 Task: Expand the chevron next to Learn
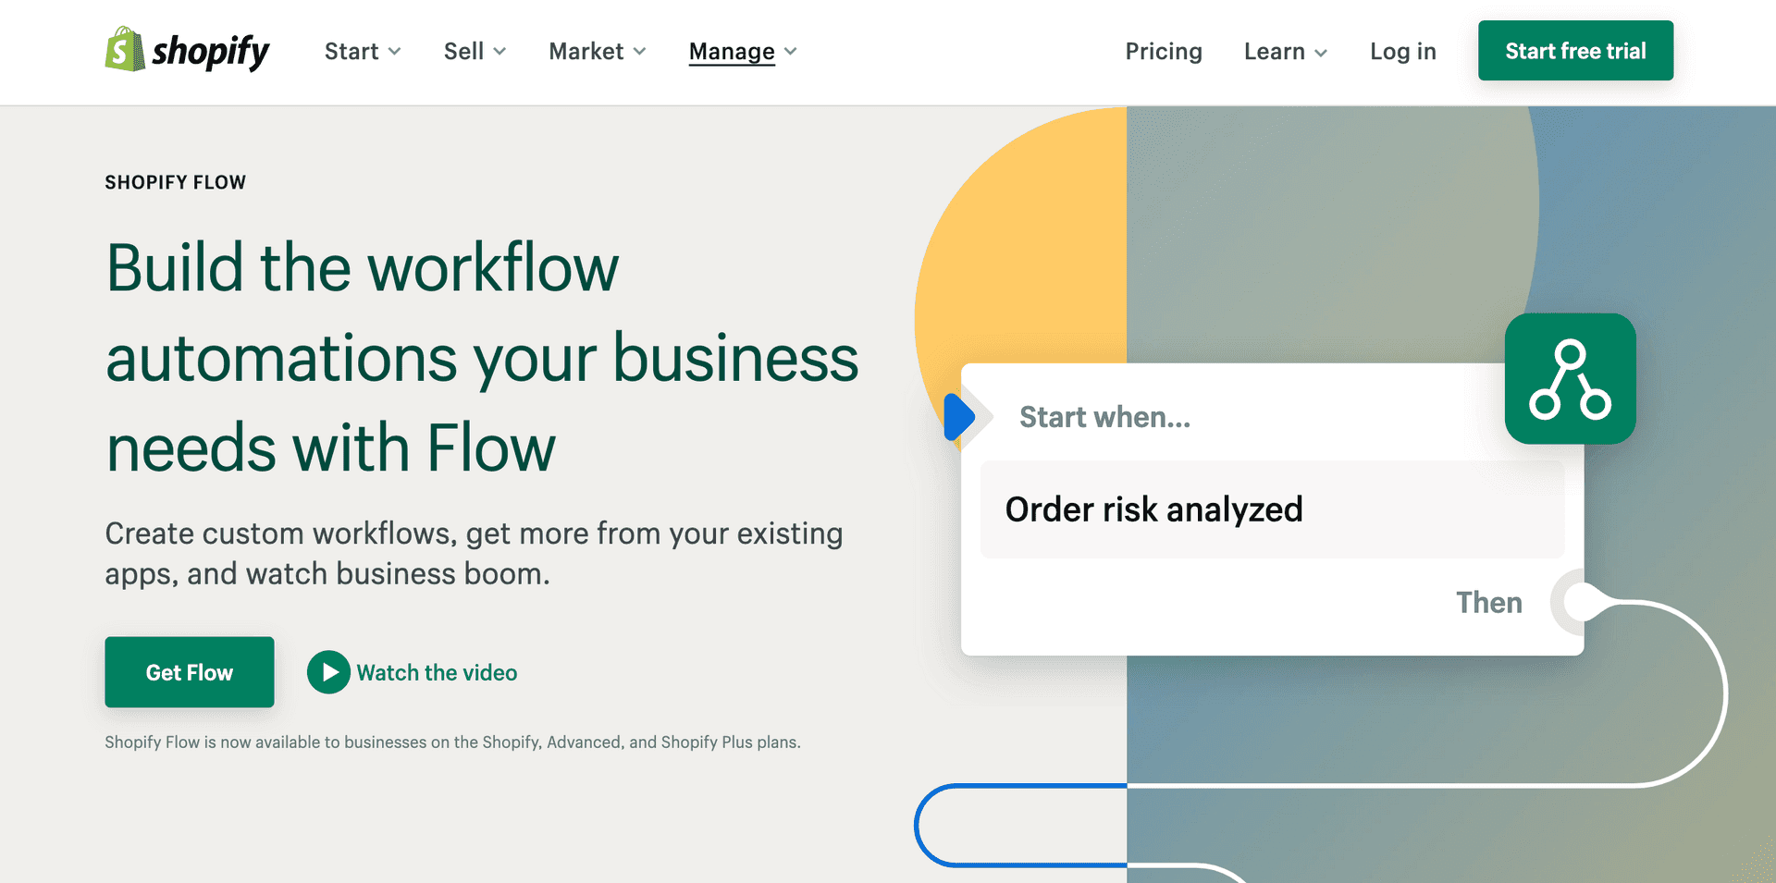1321,53
